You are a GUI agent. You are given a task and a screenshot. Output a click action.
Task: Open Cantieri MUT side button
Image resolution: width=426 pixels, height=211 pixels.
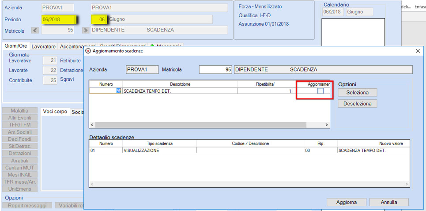pos(19,168)
